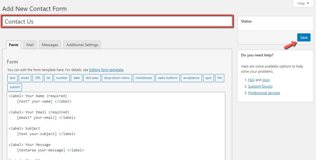Open the docs link
This screenshot has width=316, height=160.
click(266, 80)
